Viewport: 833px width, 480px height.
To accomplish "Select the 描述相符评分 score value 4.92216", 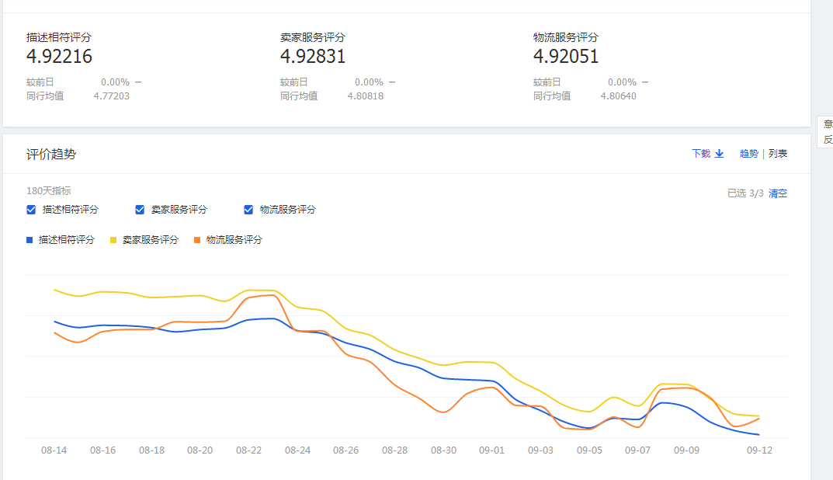I will pyautogui.click(x=59, y=57).
